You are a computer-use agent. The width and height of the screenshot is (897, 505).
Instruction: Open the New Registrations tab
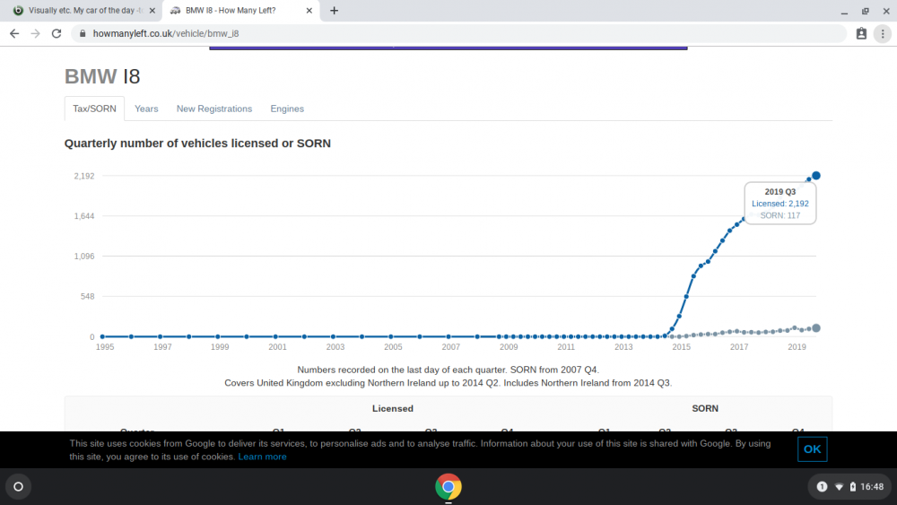point(214,109)
